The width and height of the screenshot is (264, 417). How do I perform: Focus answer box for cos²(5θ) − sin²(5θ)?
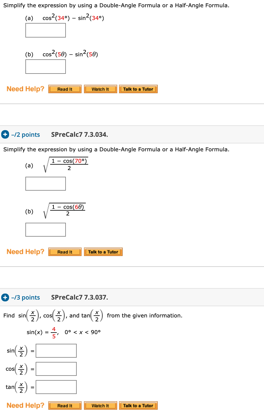[46, 67]
